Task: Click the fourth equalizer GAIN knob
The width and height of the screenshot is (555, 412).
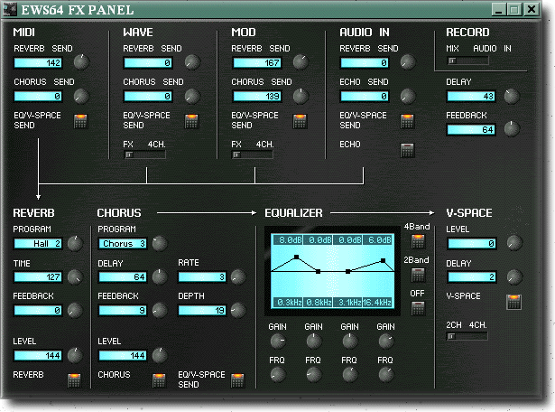Action: 386,342
